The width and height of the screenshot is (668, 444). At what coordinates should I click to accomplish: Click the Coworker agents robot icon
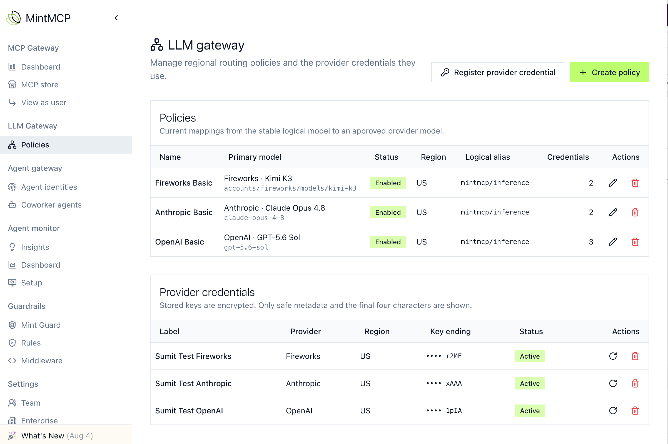12,205
